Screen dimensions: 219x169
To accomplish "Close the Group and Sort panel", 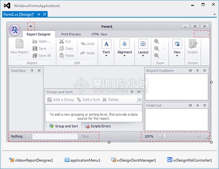I will [139, 92].
